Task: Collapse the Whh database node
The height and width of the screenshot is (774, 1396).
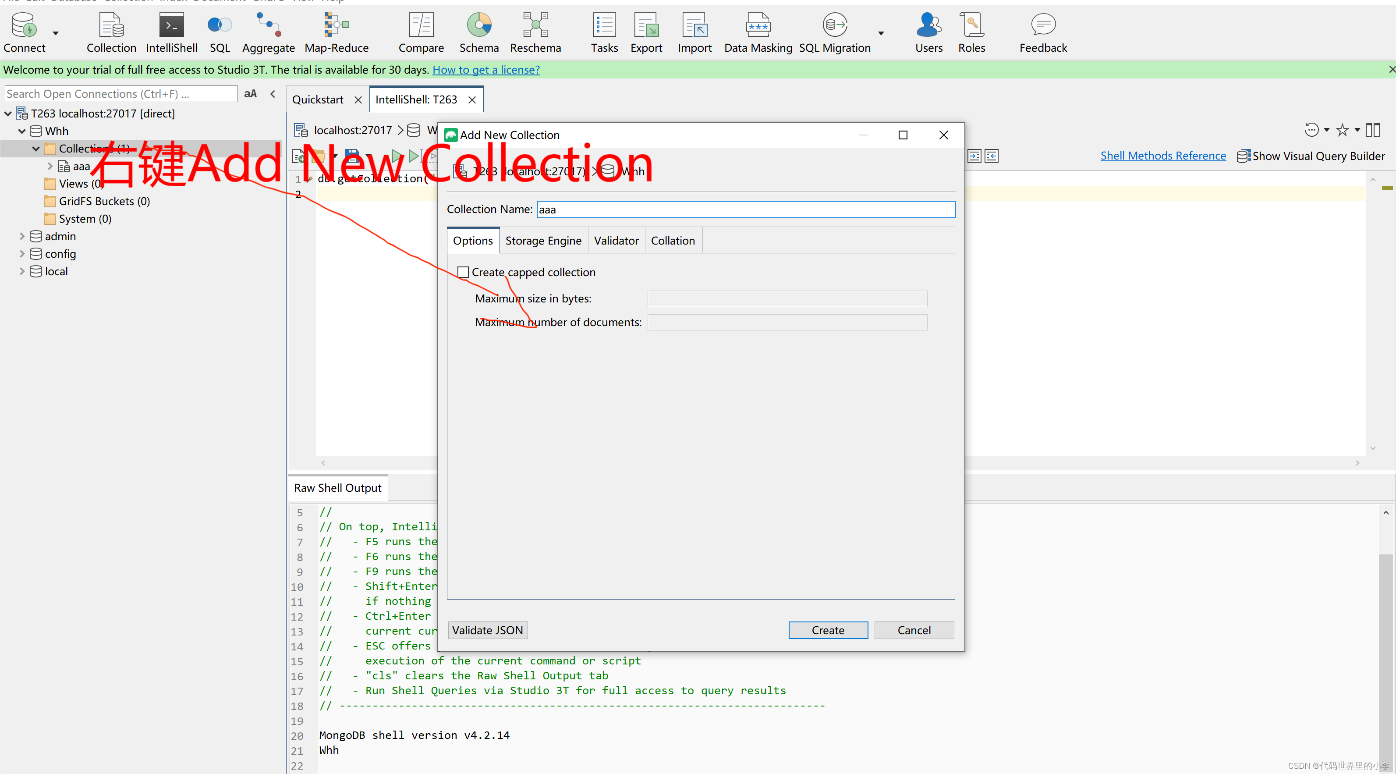Action: click(21, 131)
